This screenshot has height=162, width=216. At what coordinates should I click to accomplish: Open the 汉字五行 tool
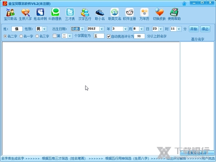(85, 14)
